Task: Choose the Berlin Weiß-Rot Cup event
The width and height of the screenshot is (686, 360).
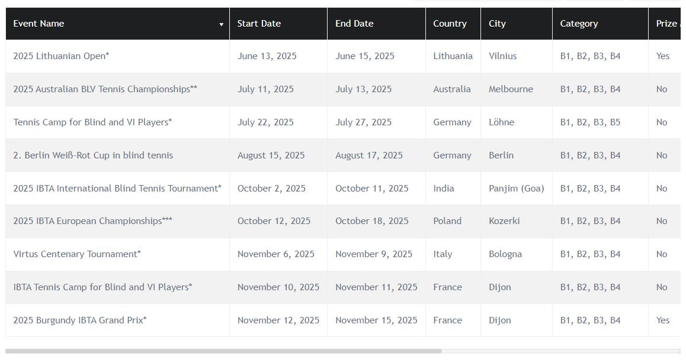Action: tap(93, 155)
